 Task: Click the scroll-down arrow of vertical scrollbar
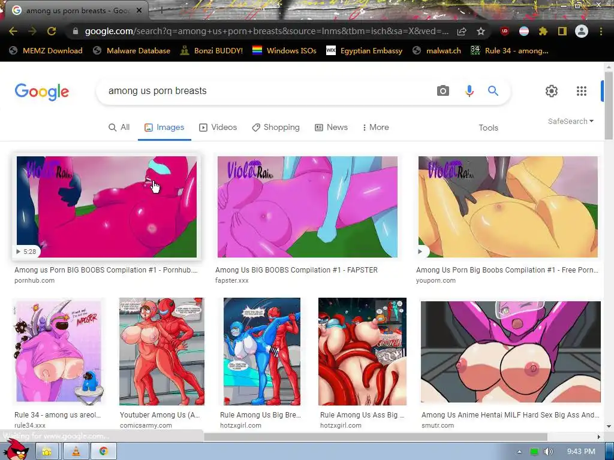(609, 426)
